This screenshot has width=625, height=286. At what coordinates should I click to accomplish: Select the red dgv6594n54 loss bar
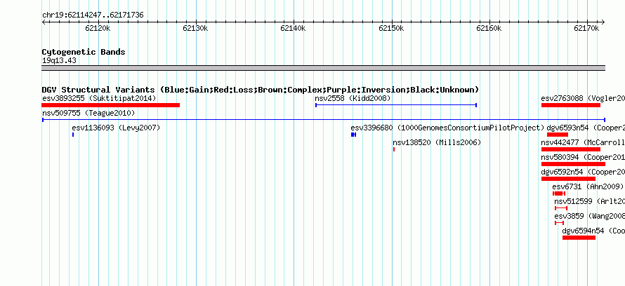[x=579, y=238]
